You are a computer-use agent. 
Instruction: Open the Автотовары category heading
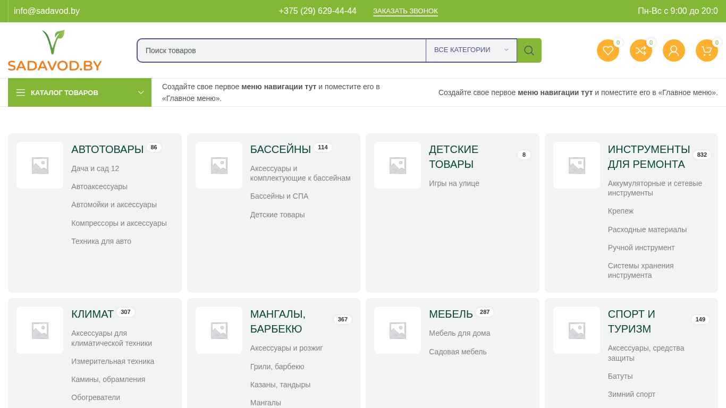tap(107, 149)
